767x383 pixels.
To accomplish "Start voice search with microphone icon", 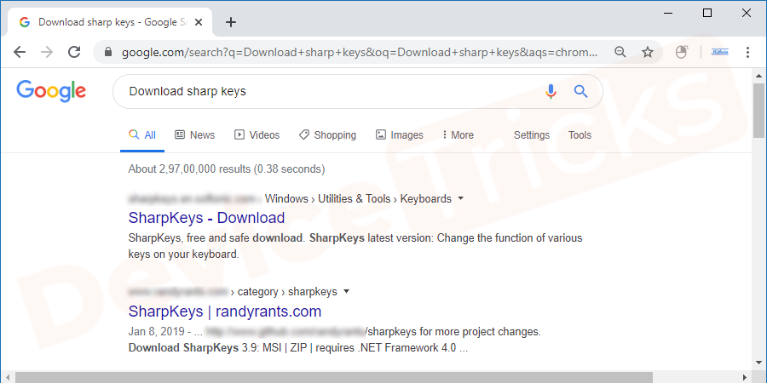I will tap(551, 91).
